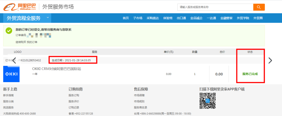The height and width of the screenshot is (116, 282).
Task: Click the 服务评价 footer link
Action: (74, 102)
